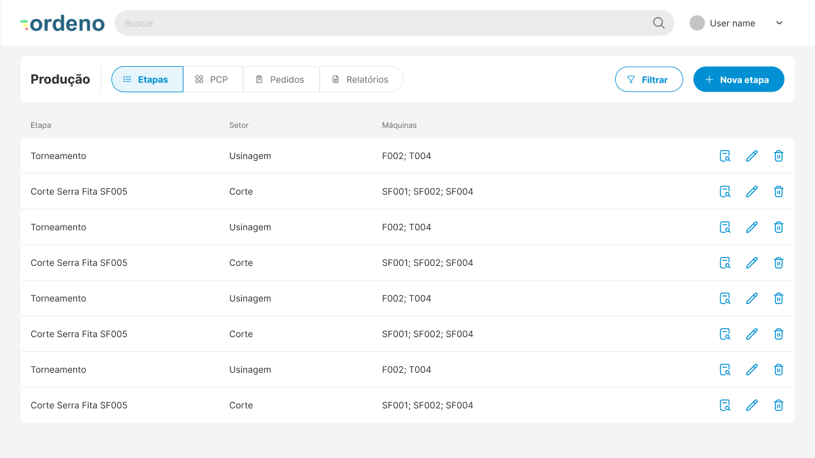The width and height of the screenshot is (815, 458).
Task: Go to the Relatórios tab
Action: [361, 80]
